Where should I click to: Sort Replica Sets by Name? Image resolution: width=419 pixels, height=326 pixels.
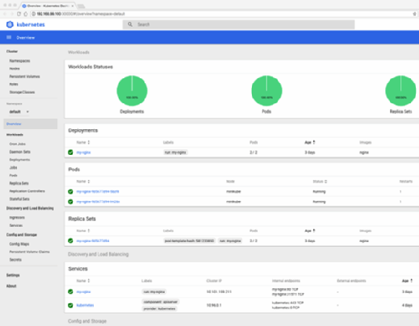click(x=89, y=231)
